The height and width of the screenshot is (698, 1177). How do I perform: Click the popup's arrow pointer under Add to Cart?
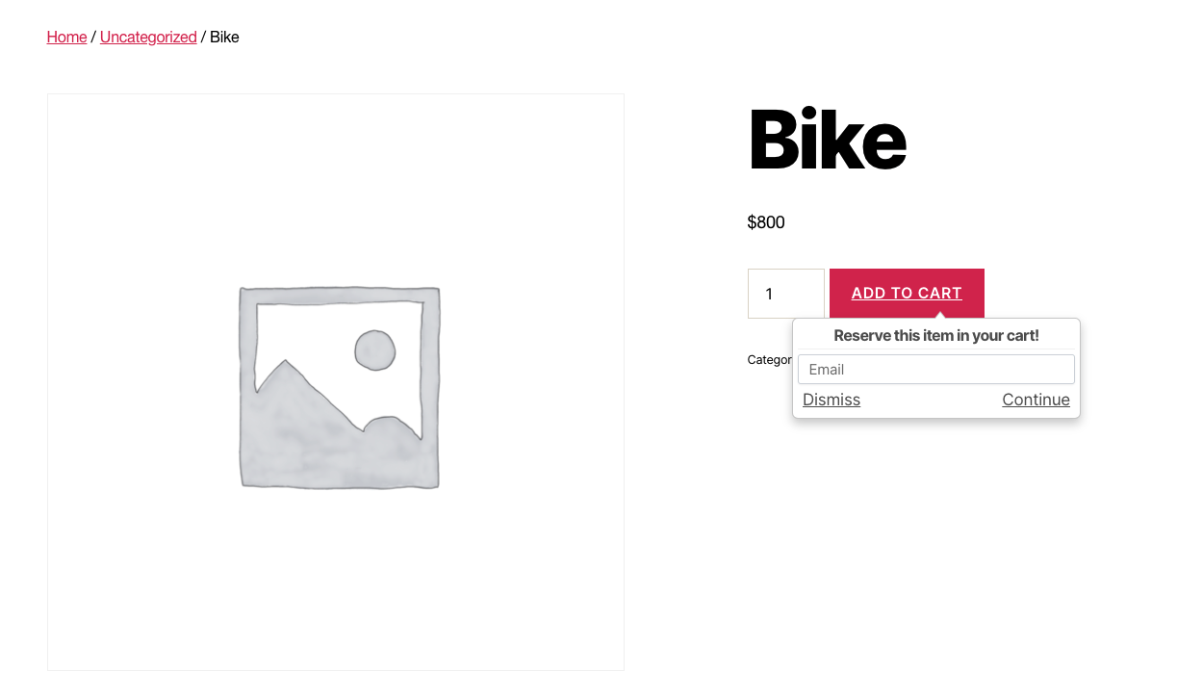tap(940, 315)
